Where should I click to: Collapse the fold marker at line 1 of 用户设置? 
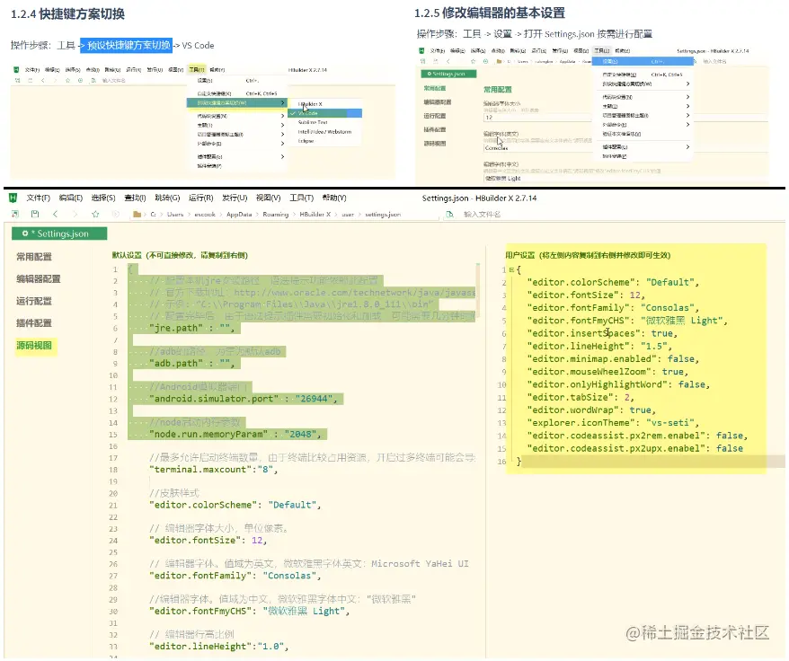coord(511,270)
